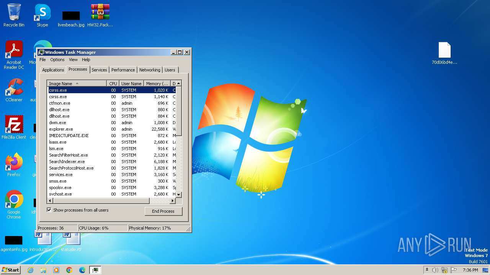
Task: Select the services.exe process
Action: point(111,175)
